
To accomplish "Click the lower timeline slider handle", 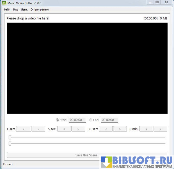I will (x=10, y=143).
